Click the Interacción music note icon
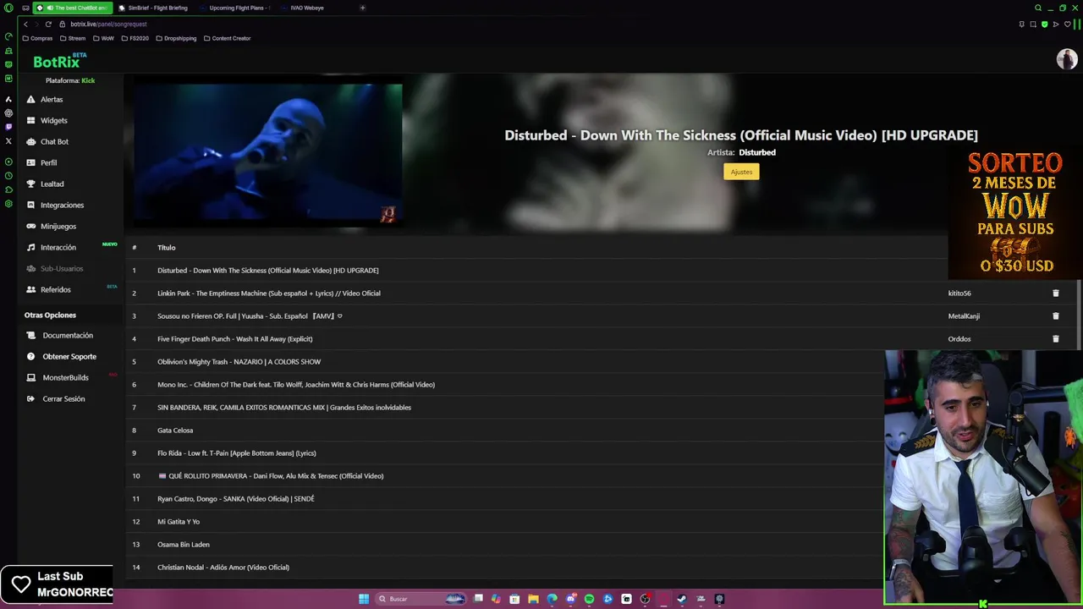This screenshot has width=1083, height=609. pyautogui.click(x=31, y=247)
